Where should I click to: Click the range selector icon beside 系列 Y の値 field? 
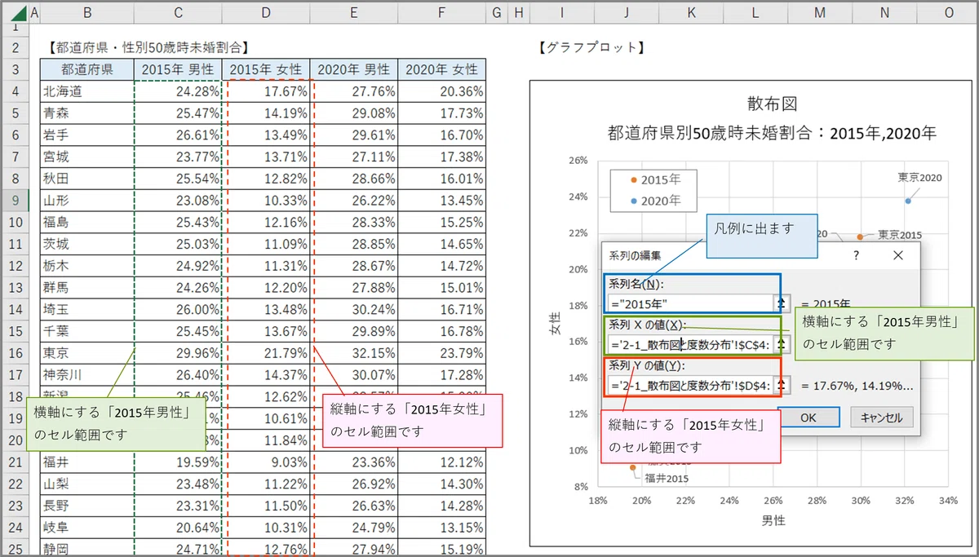click(x=781, y=384)
